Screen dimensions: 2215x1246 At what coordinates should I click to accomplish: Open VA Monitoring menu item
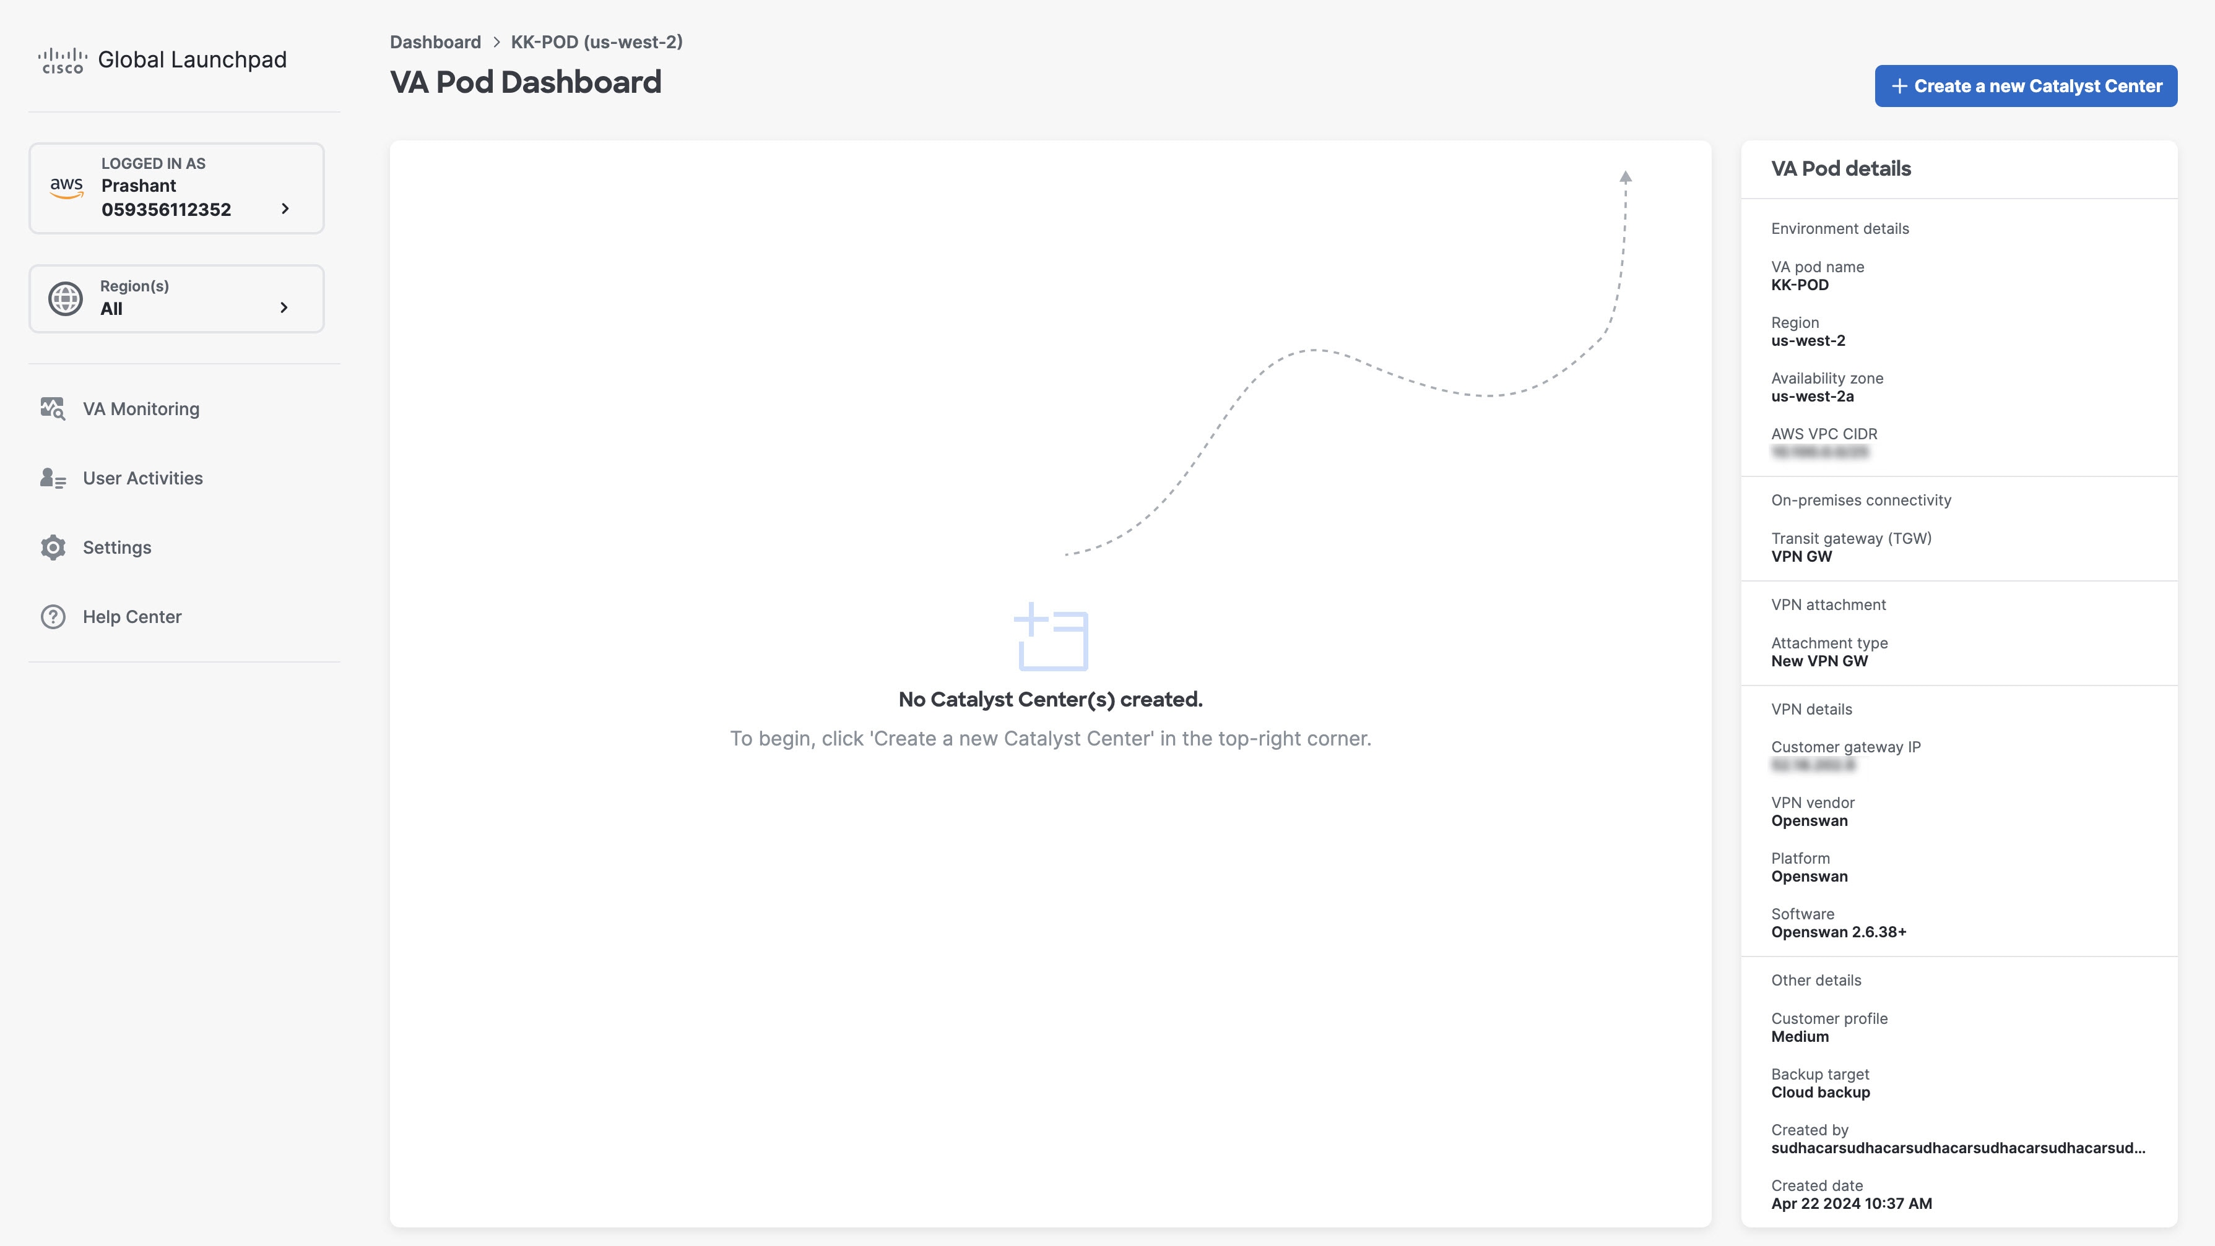pyautogui.click(x=141, y=409)
